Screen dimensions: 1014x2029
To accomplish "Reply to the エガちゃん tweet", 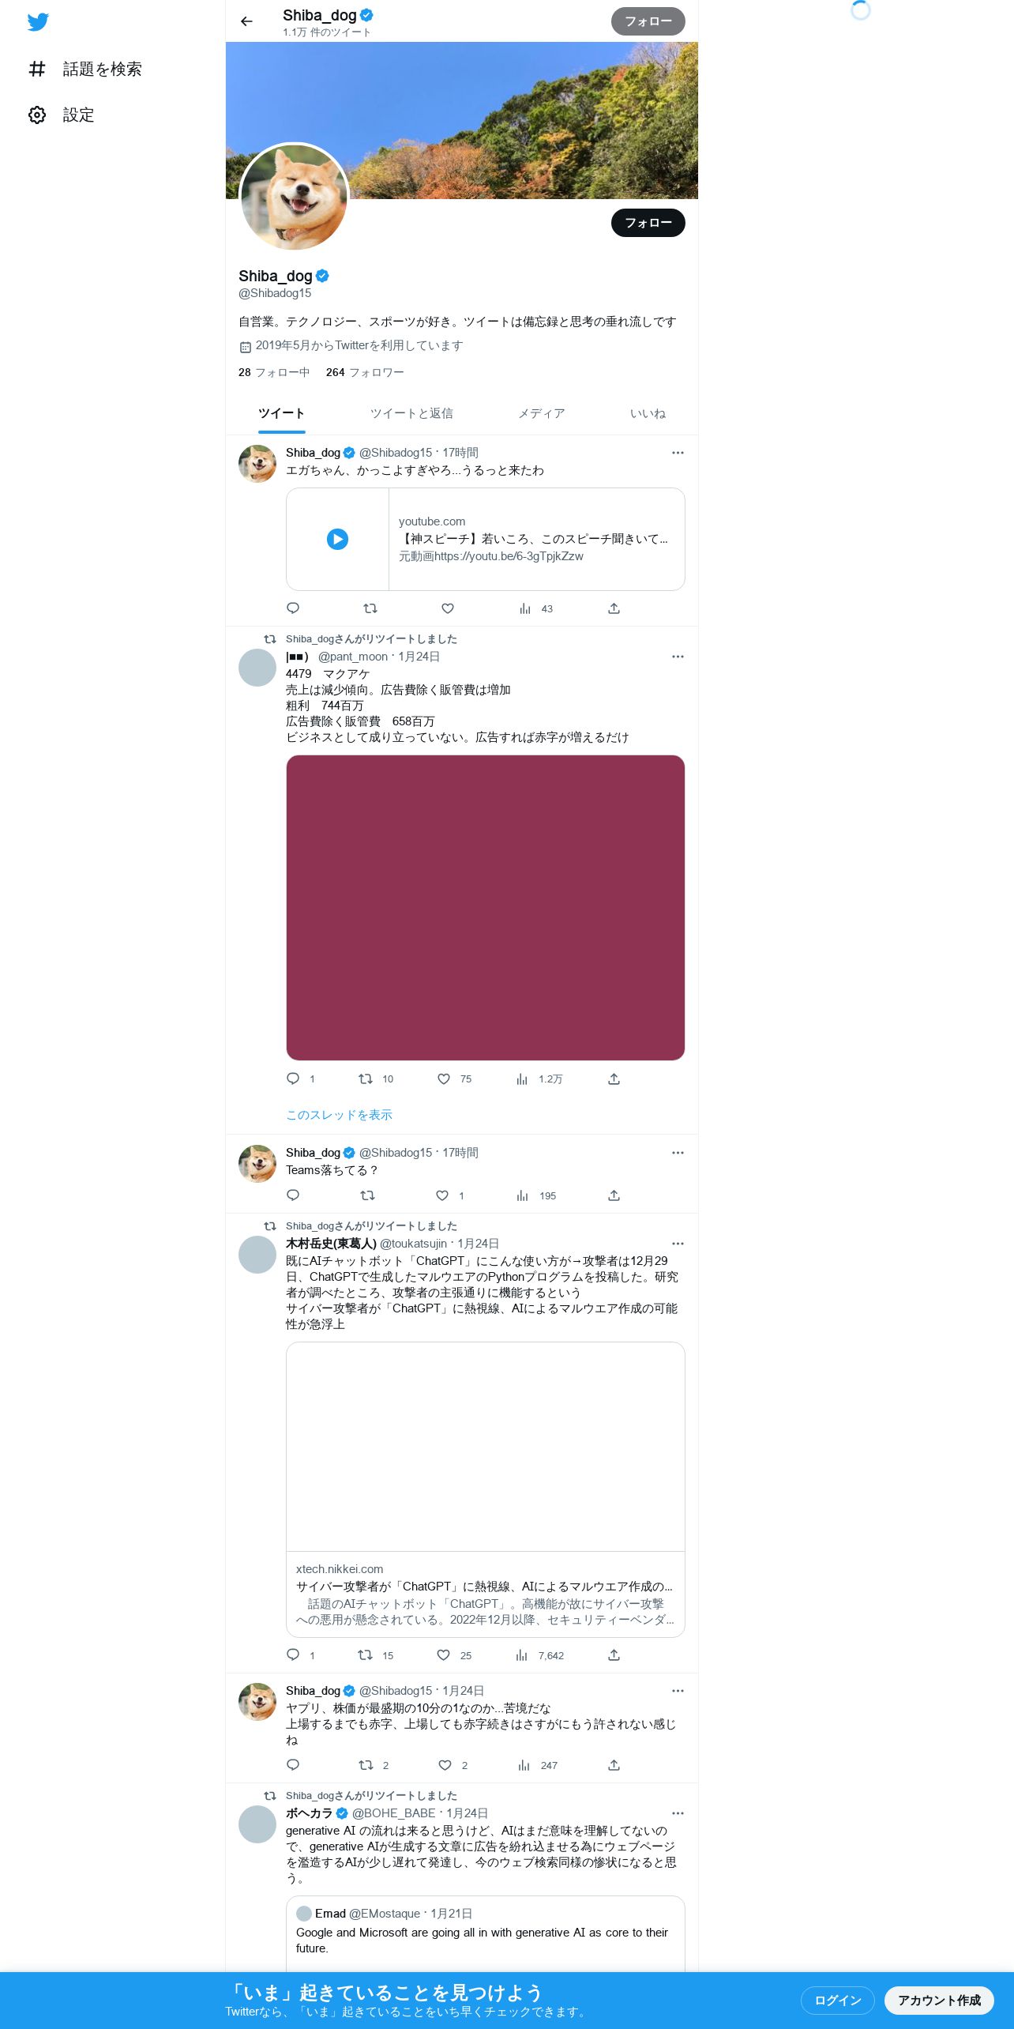I will click(293, 608).
